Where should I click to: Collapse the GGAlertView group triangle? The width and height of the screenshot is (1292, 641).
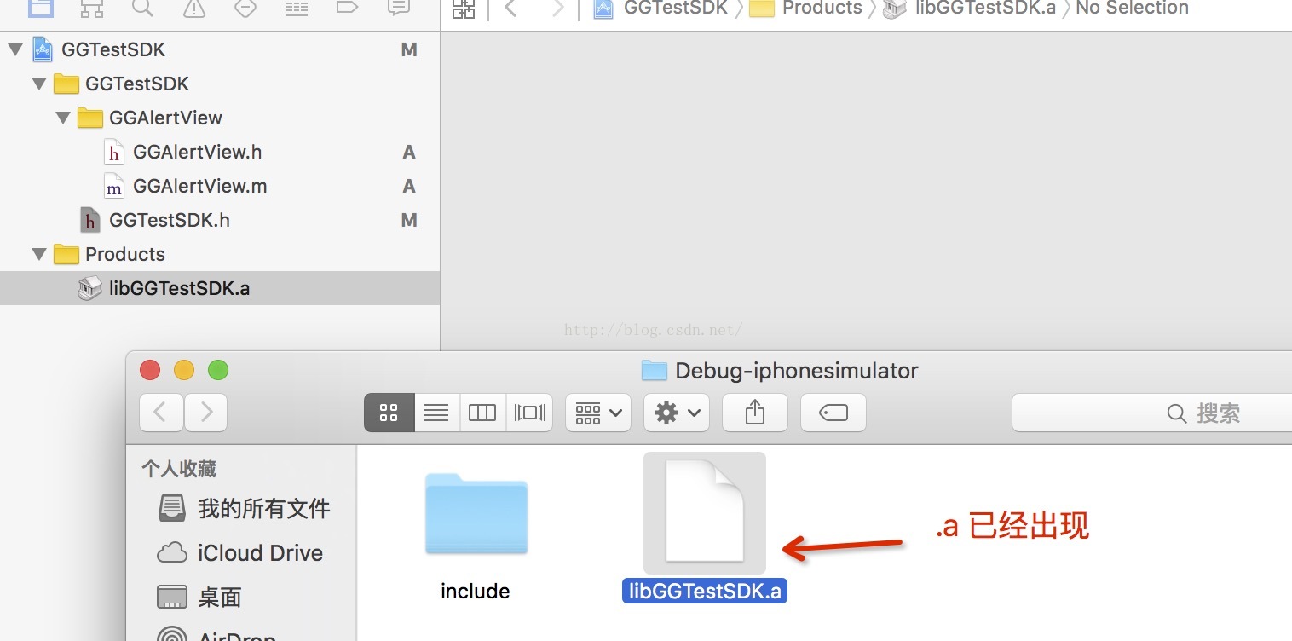point(62,118)
